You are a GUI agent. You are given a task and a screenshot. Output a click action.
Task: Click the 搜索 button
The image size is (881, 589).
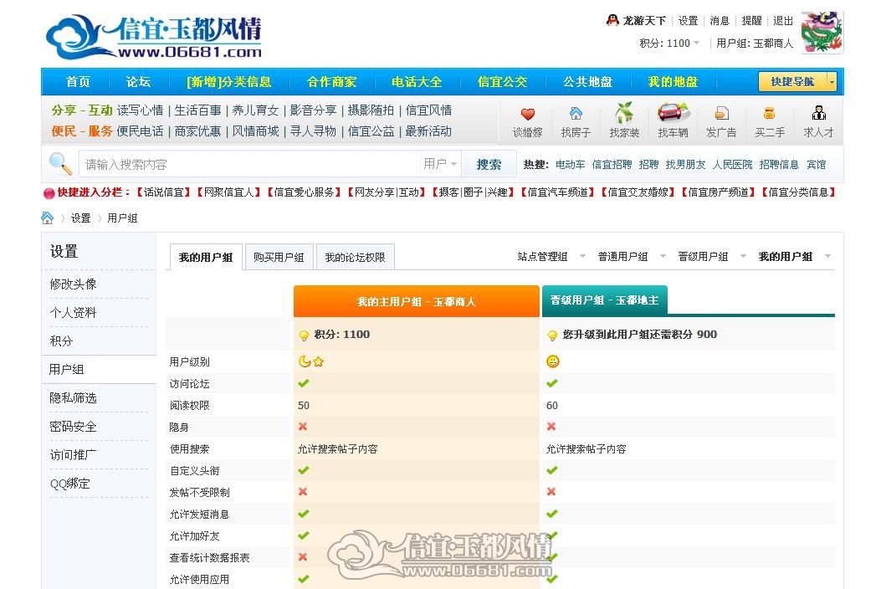pyautogui.click(x=489, y=164)
